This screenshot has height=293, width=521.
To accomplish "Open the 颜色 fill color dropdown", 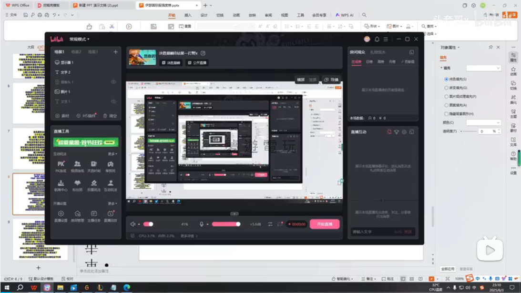I will click(x=483, y=122).
